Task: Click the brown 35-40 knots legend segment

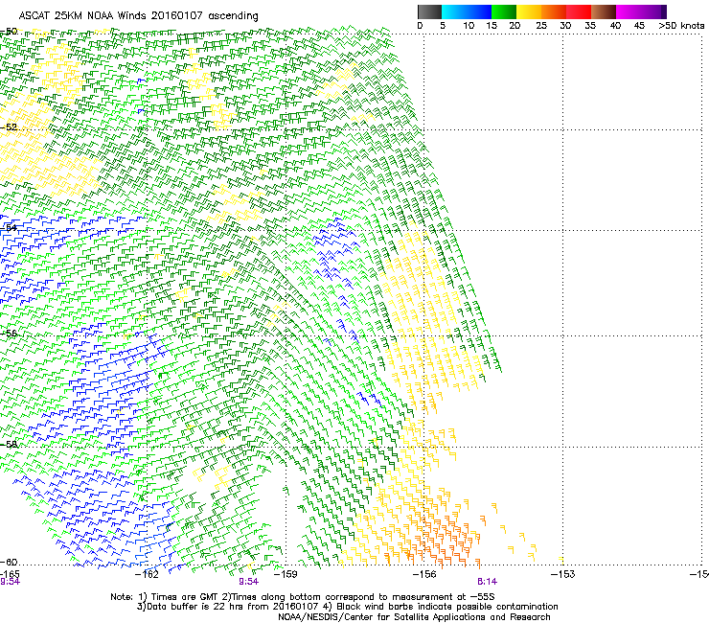Action: pyautogui.click(x=604, y=12)
